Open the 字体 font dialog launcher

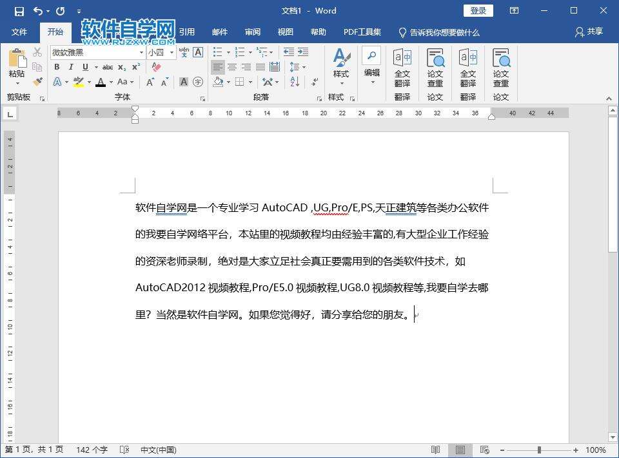click(202, 99)
